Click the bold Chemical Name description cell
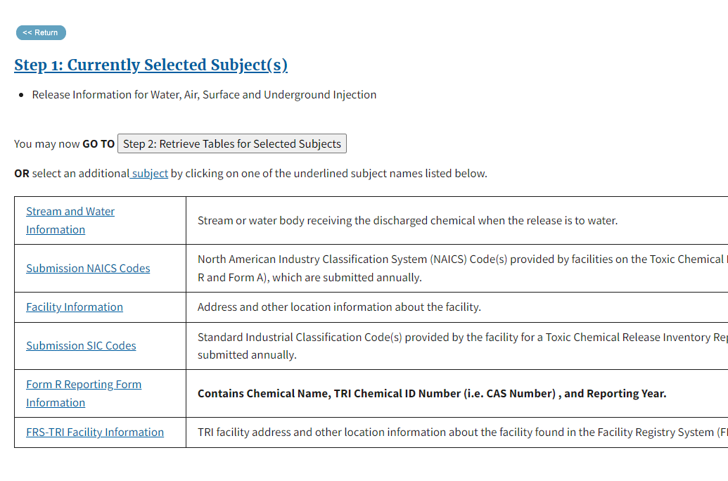This screenshot has height=481, width=728. pos(431,393)
